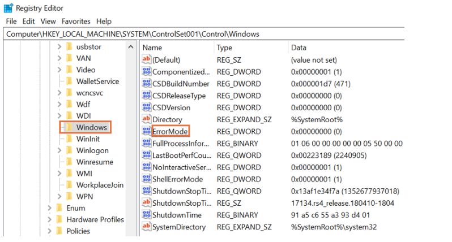Click the LastBootPerfCou... value icon
Image resolution: width=452 pixels, height=242 pixels.
tap(147, 155)
